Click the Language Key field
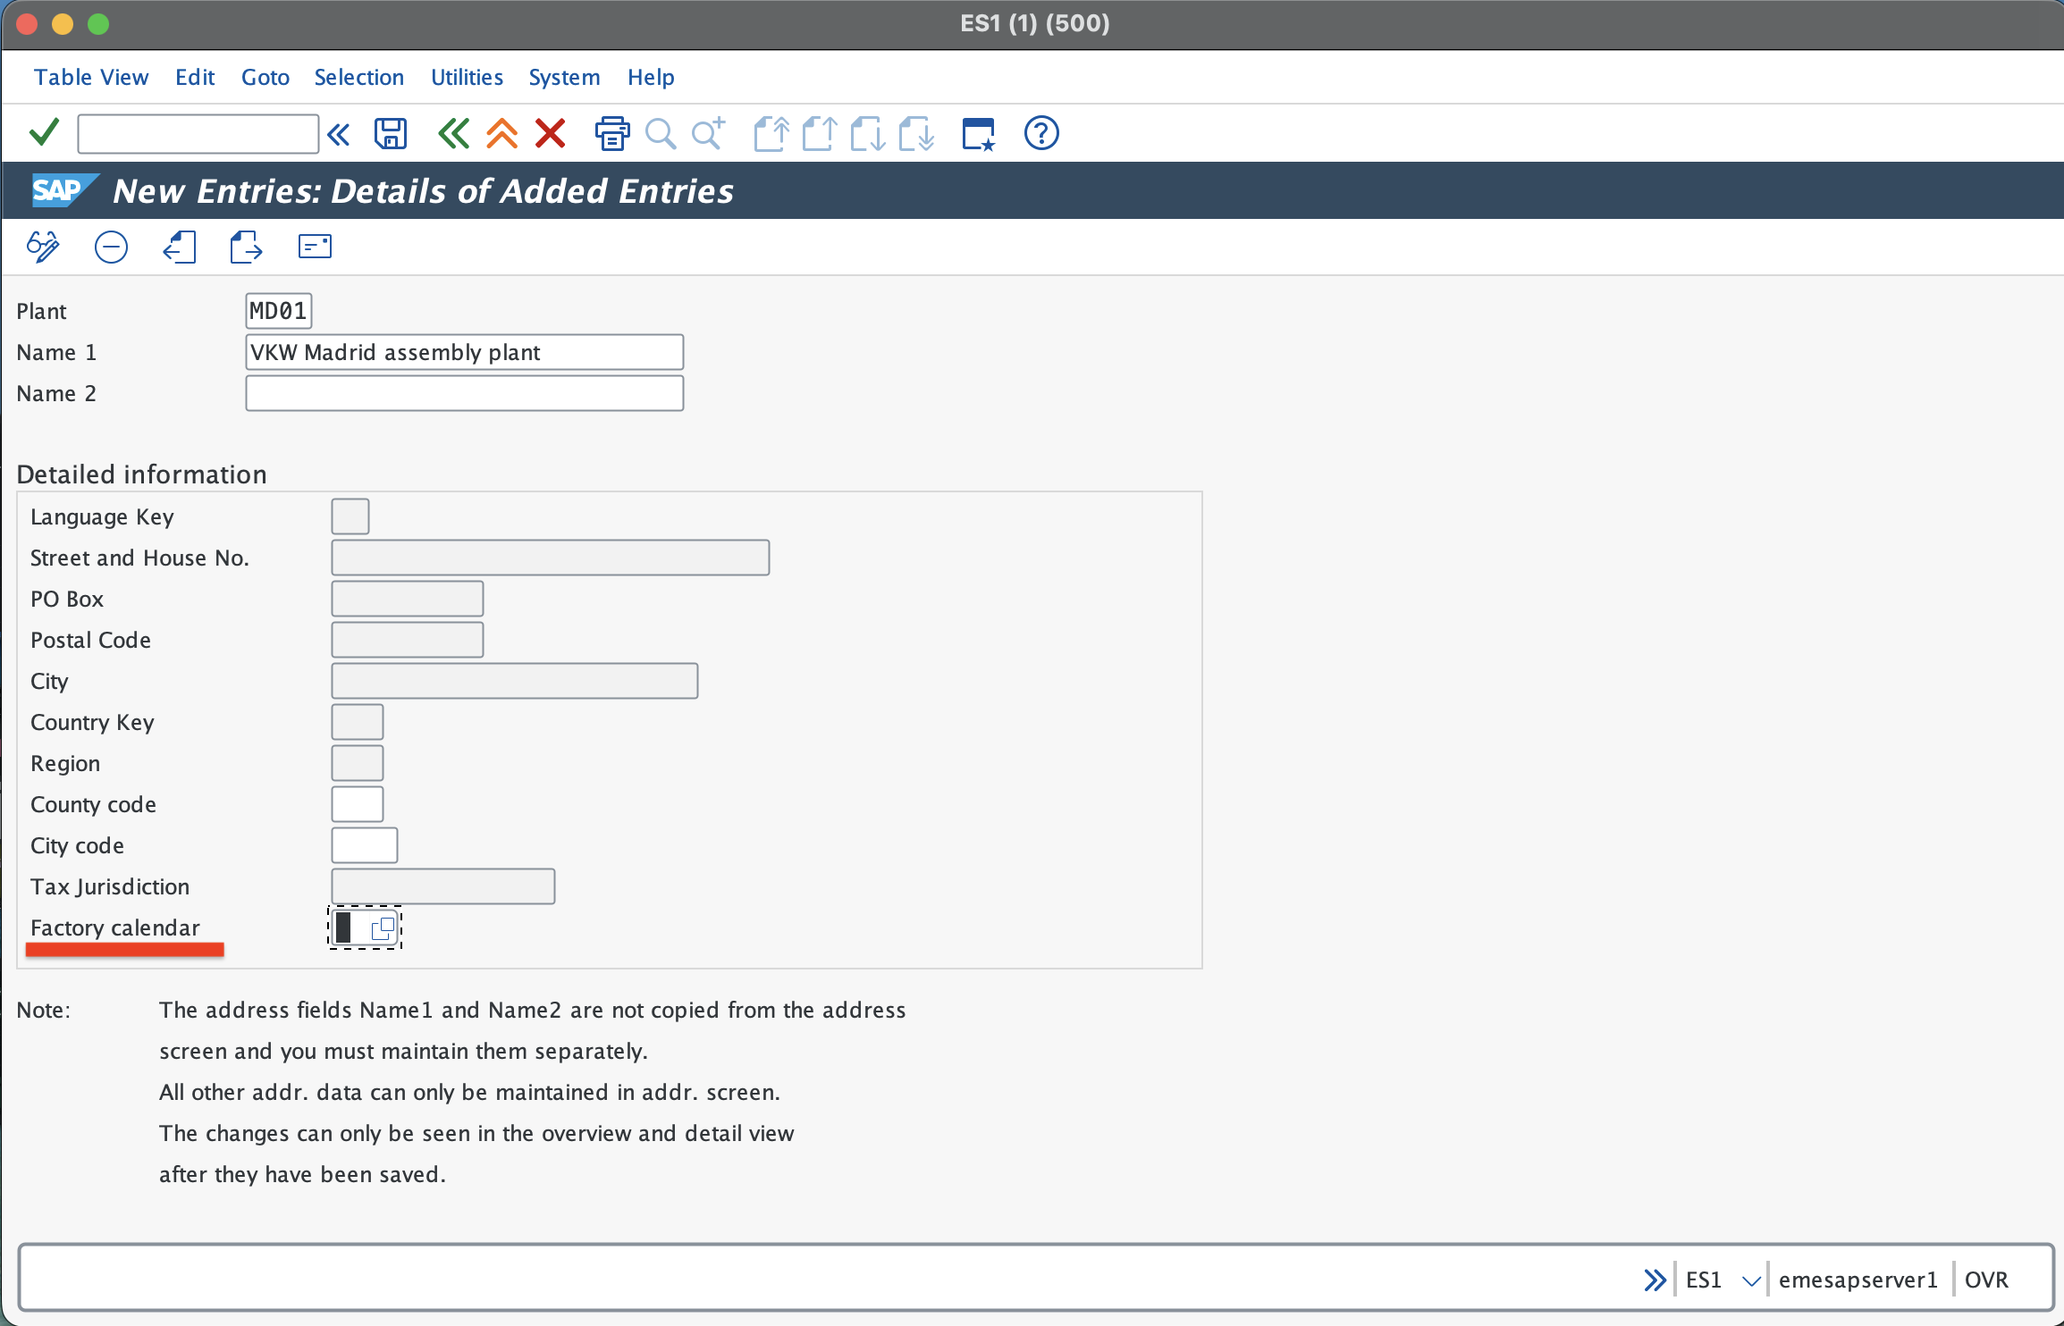The height and width of the screenshot is (1326, 2064). [350, 516]
